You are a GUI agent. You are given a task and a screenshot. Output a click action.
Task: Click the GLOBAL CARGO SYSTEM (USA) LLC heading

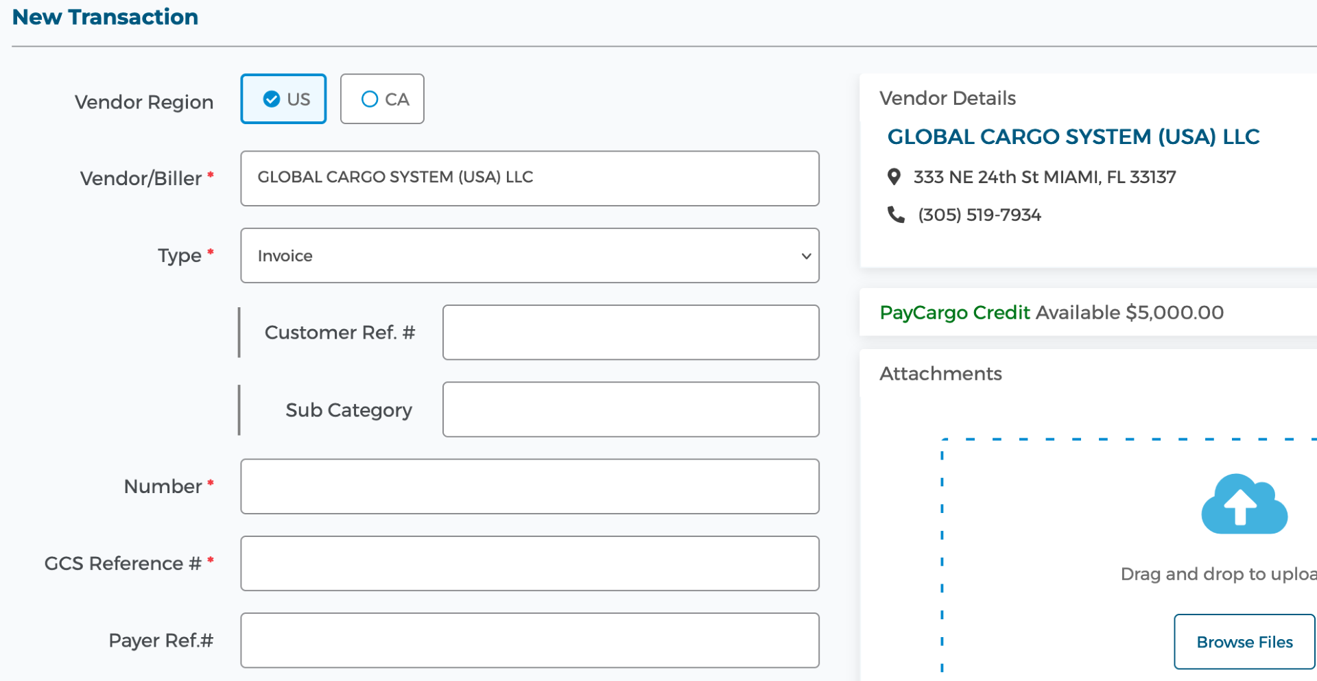1073,136
